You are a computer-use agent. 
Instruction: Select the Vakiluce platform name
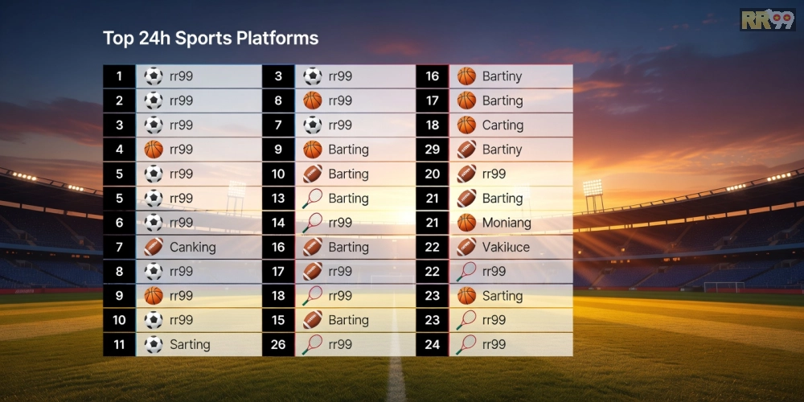tap(506, 247)
